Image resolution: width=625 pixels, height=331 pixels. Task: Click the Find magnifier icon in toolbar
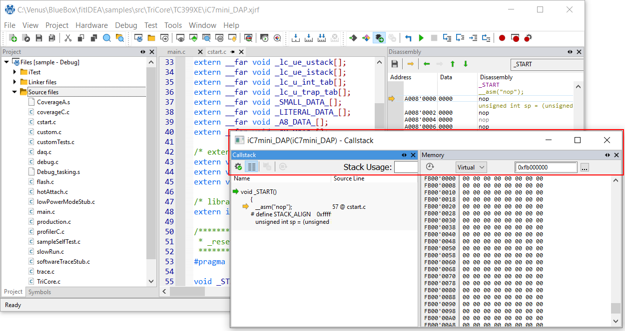[x=107, y=38]
